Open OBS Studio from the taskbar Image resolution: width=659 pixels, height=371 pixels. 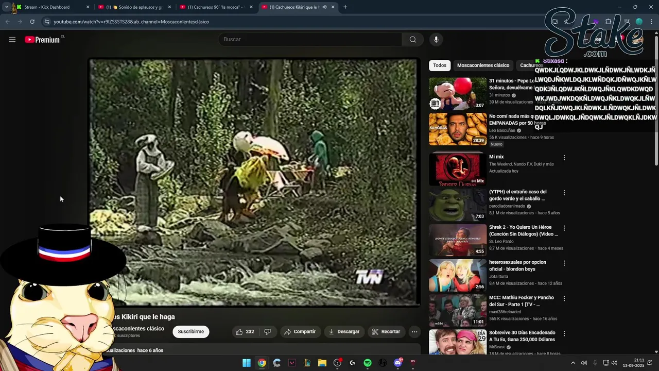click(337, 363)
